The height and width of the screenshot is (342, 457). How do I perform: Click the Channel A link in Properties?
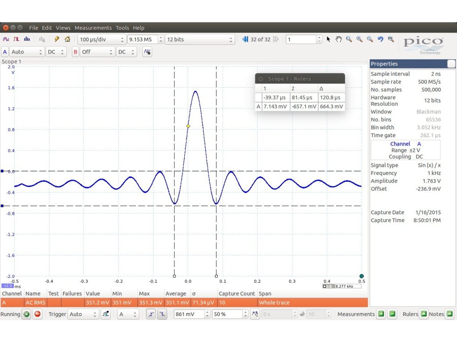coord(406,144)
